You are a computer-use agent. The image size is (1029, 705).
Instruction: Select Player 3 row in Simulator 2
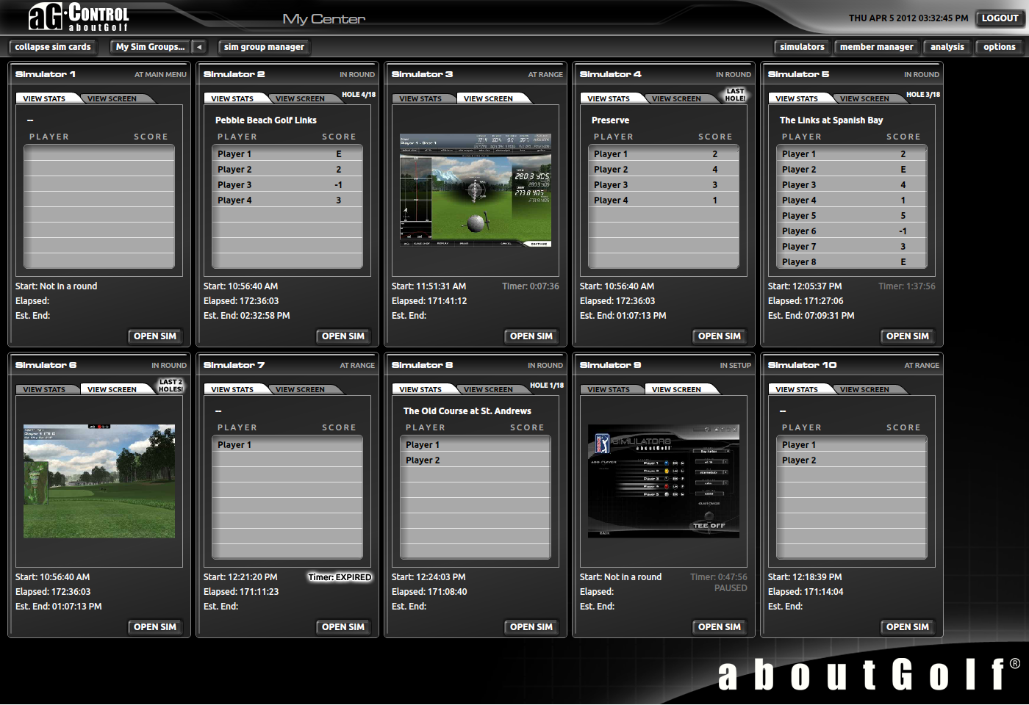point(287,185)
